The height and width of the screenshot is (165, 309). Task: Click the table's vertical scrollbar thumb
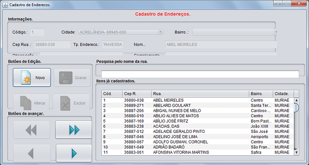296,107
